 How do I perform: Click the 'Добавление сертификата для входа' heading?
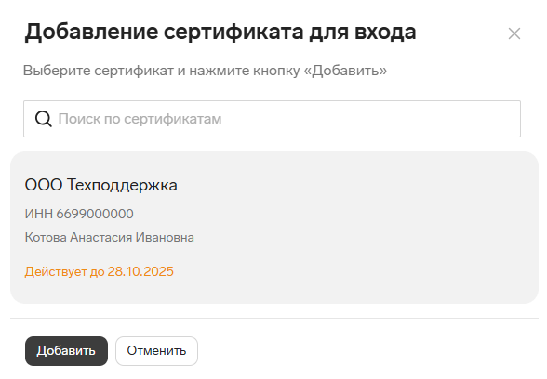[x=220, y=32]
